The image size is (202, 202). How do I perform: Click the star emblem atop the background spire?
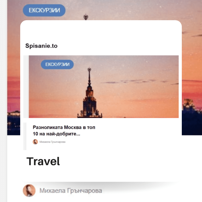click(x=86, y=17)
